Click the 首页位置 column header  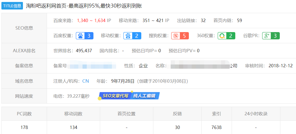(x=126, y=114)
